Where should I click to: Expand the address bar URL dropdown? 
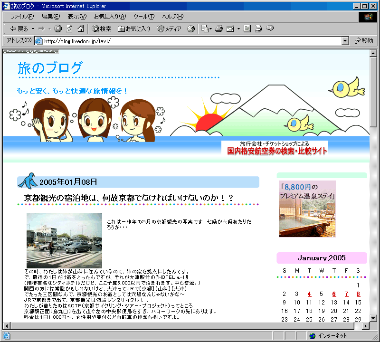click(x=345, y=41)
